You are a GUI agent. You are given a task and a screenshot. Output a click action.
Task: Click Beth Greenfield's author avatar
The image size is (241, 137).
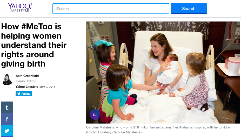pos(7,80)
